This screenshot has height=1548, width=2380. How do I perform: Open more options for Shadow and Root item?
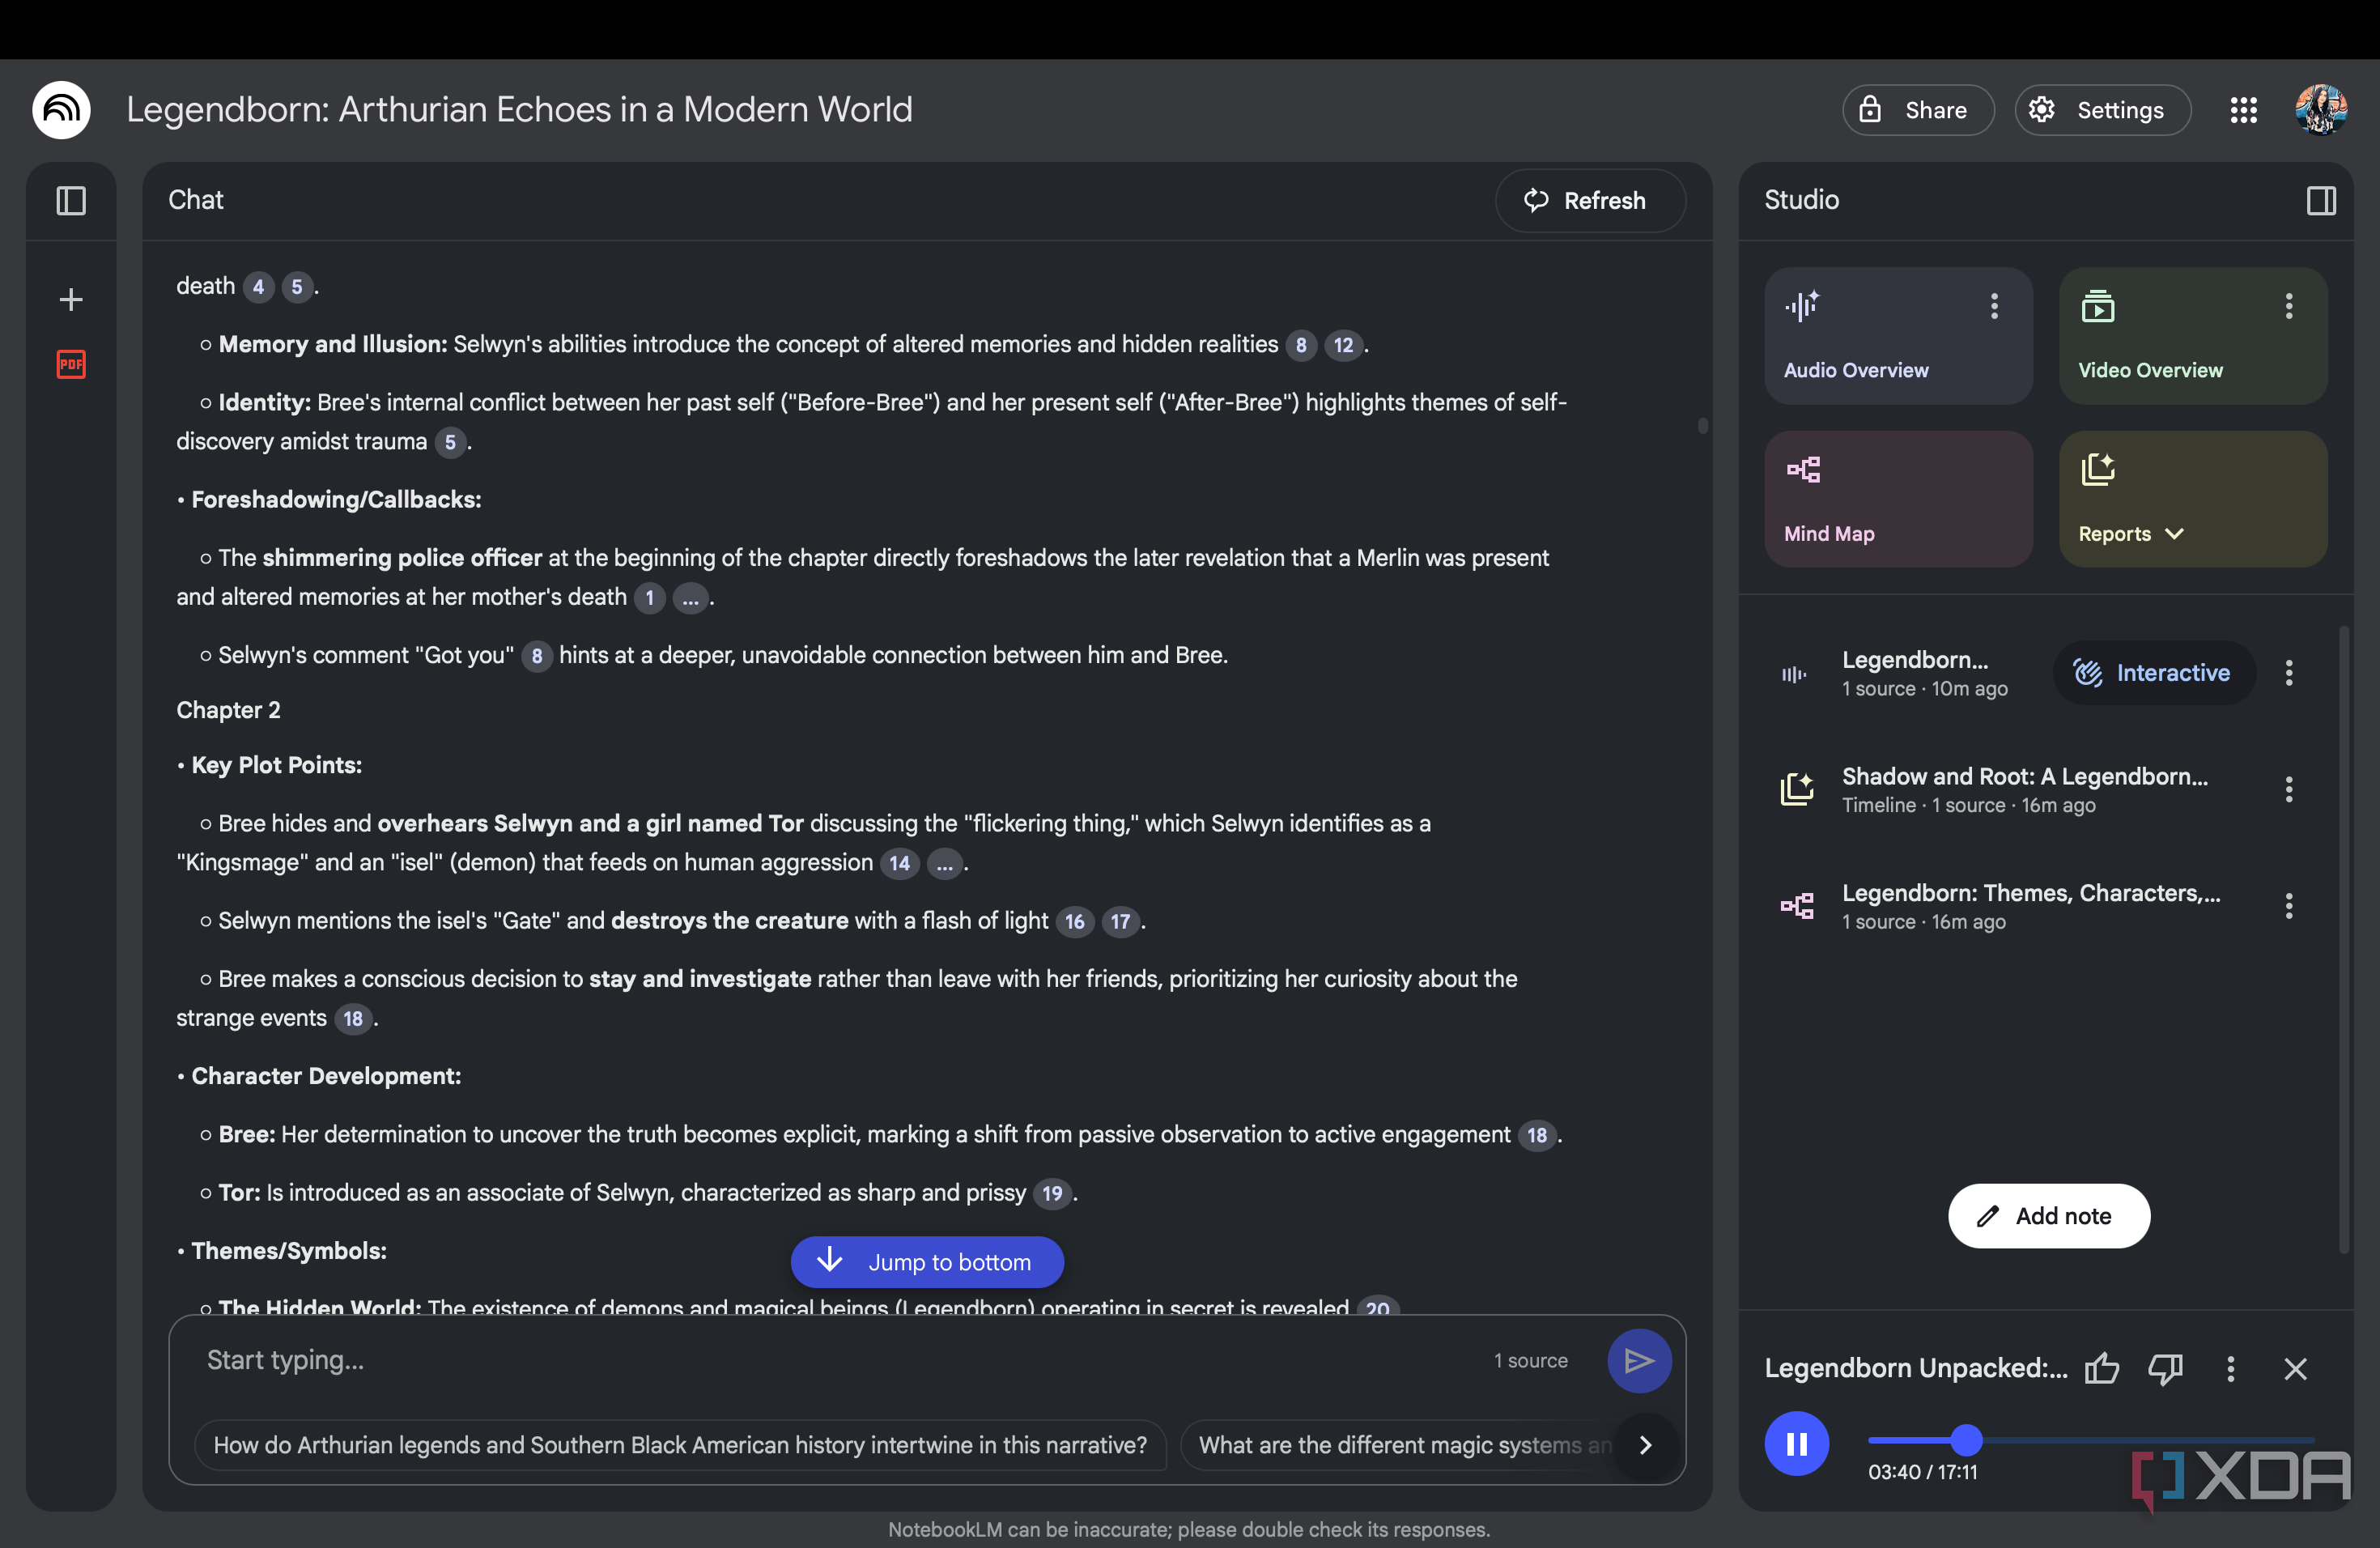[x=2288, y=789]
